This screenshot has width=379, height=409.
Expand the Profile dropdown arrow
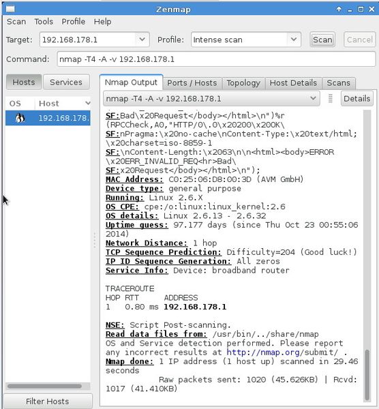(294, 40)
